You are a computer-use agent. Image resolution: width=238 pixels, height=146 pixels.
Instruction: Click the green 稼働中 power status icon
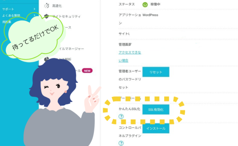pos(145,5)
